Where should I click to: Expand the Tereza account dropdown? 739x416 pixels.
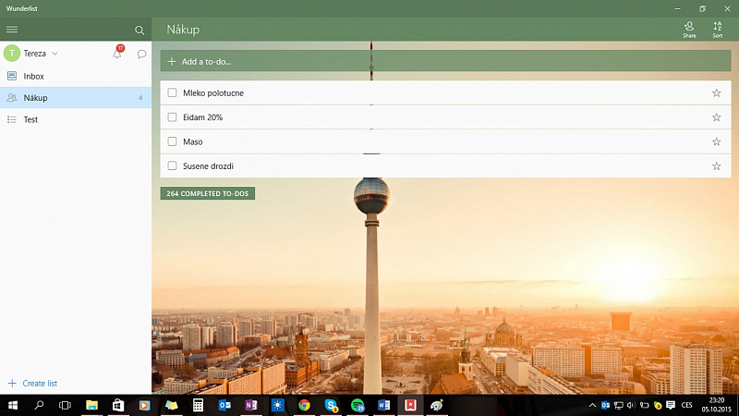[x=55, y=54]
